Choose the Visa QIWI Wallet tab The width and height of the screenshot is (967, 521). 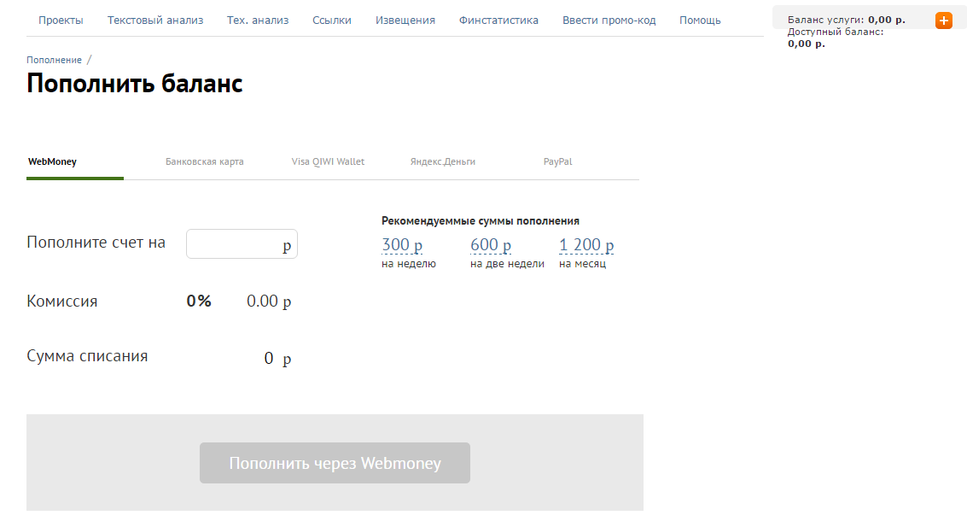pyautogui.click(x=328, y=161)
